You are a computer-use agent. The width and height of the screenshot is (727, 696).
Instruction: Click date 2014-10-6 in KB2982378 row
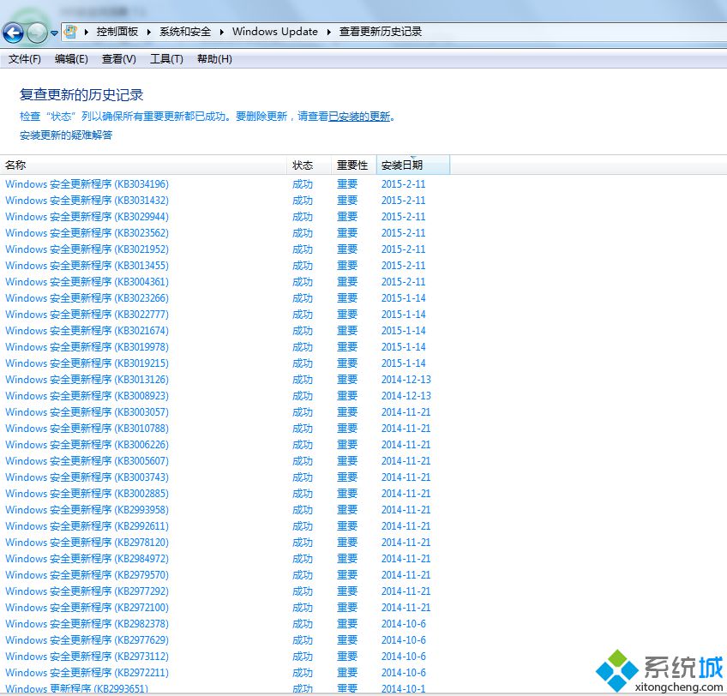pyautogui.click(x=404, y=624)
